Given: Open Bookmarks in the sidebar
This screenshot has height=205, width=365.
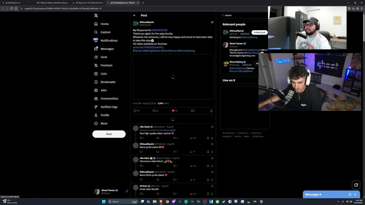Looking at the screenshot, I should [x=105, y=82].
